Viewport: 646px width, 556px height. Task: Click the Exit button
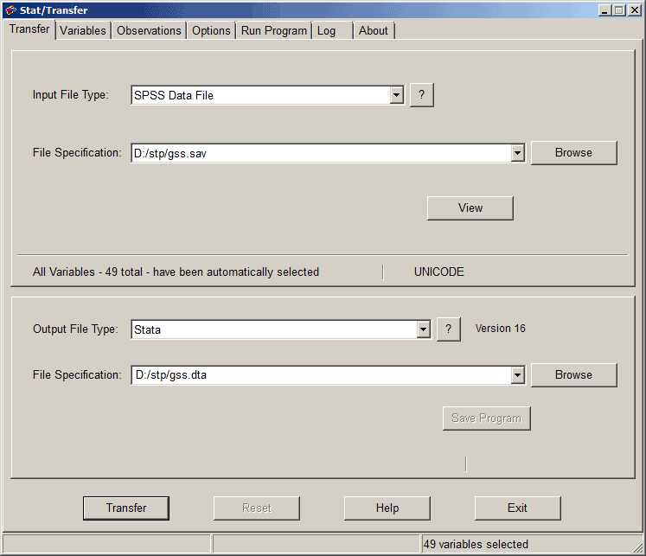pyautogui.click(x=517, y=508)
